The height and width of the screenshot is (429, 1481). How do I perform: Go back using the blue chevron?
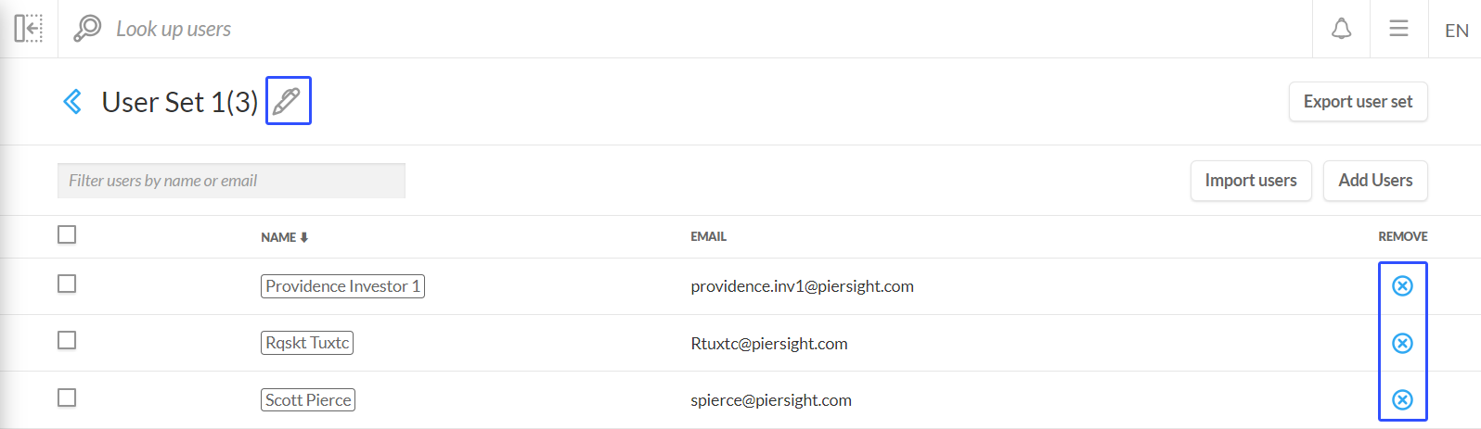[x=72, y=101]
